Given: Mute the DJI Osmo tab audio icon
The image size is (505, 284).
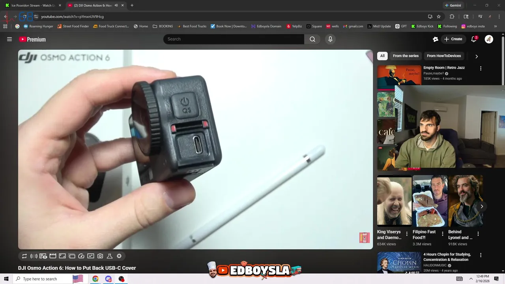Looking at the screenshot, I should 116,6.
